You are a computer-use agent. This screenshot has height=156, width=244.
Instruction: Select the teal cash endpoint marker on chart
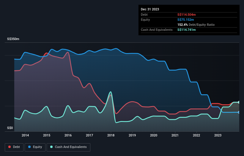tap(239, 102)
